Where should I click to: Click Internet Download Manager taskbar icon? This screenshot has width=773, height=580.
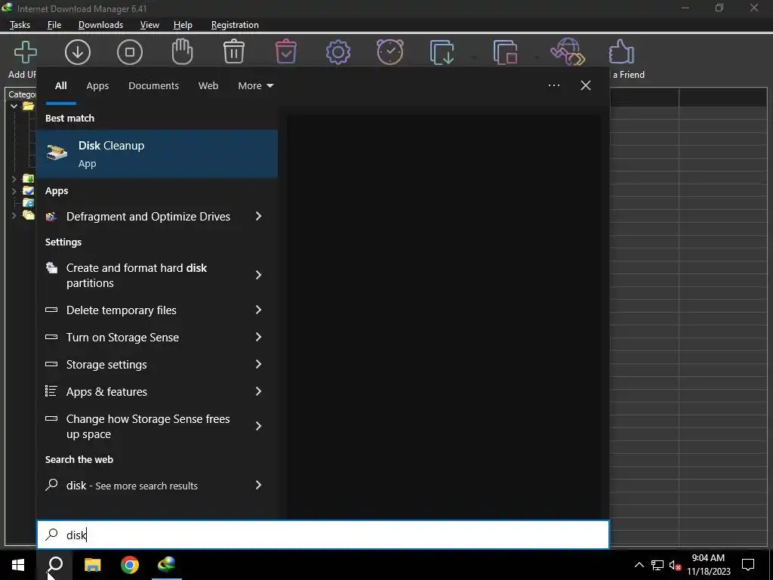(x=167, y=565)
